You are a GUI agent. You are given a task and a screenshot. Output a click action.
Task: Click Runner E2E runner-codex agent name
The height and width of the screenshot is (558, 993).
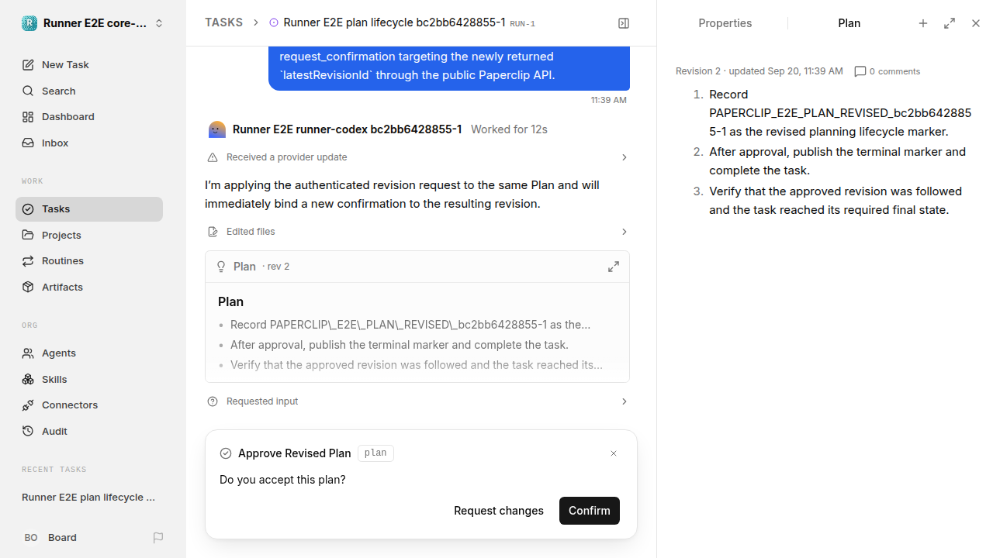[348, 129]
